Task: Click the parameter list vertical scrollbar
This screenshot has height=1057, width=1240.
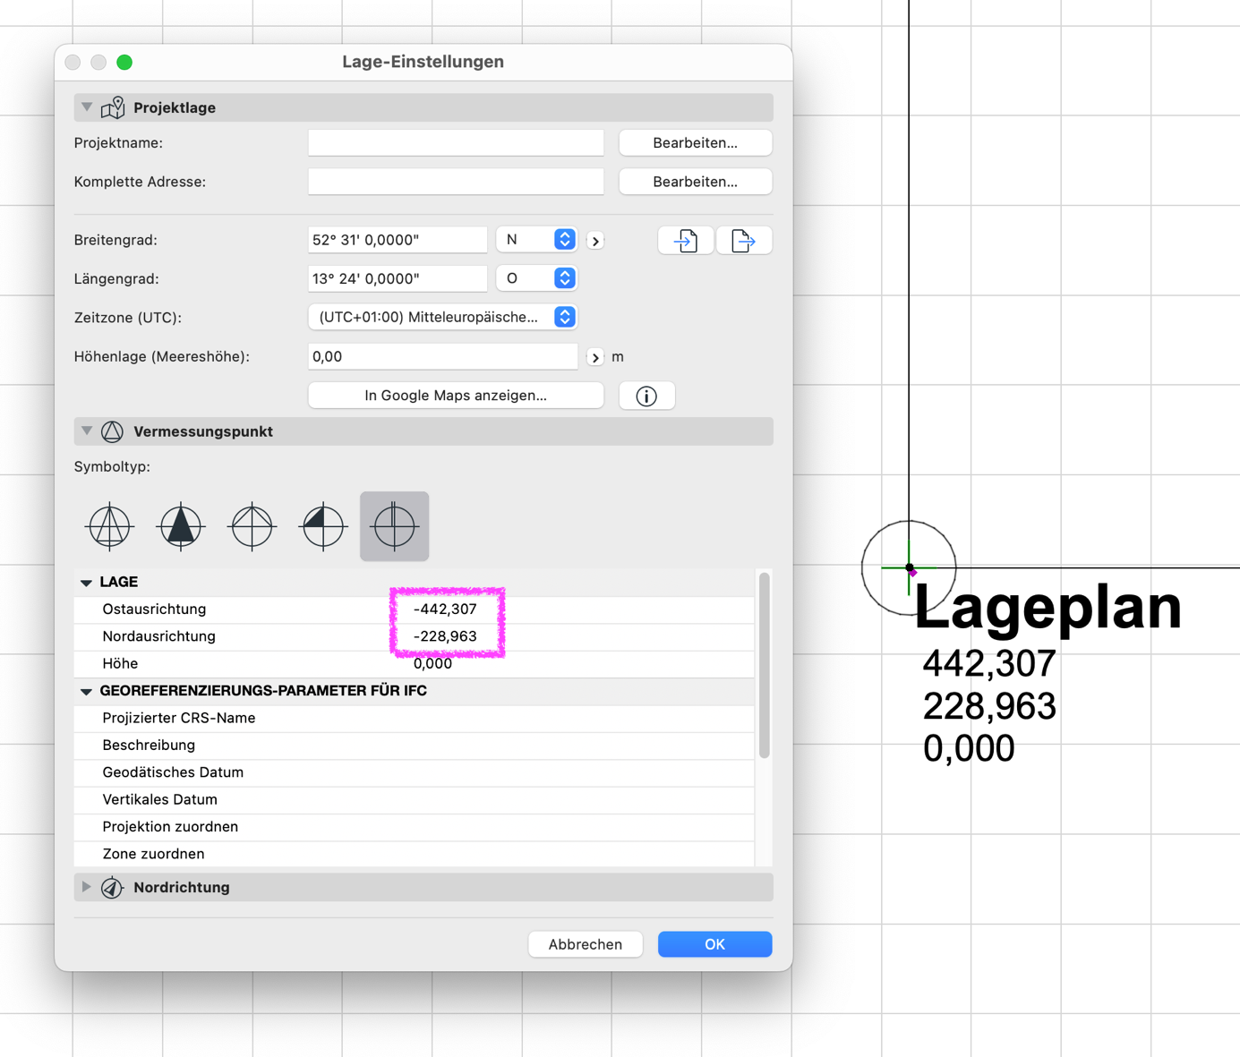Action: 765,665
